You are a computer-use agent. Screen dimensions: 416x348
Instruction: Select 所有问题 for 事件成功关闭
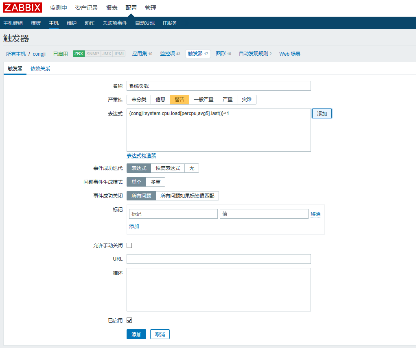click(141, 196)
